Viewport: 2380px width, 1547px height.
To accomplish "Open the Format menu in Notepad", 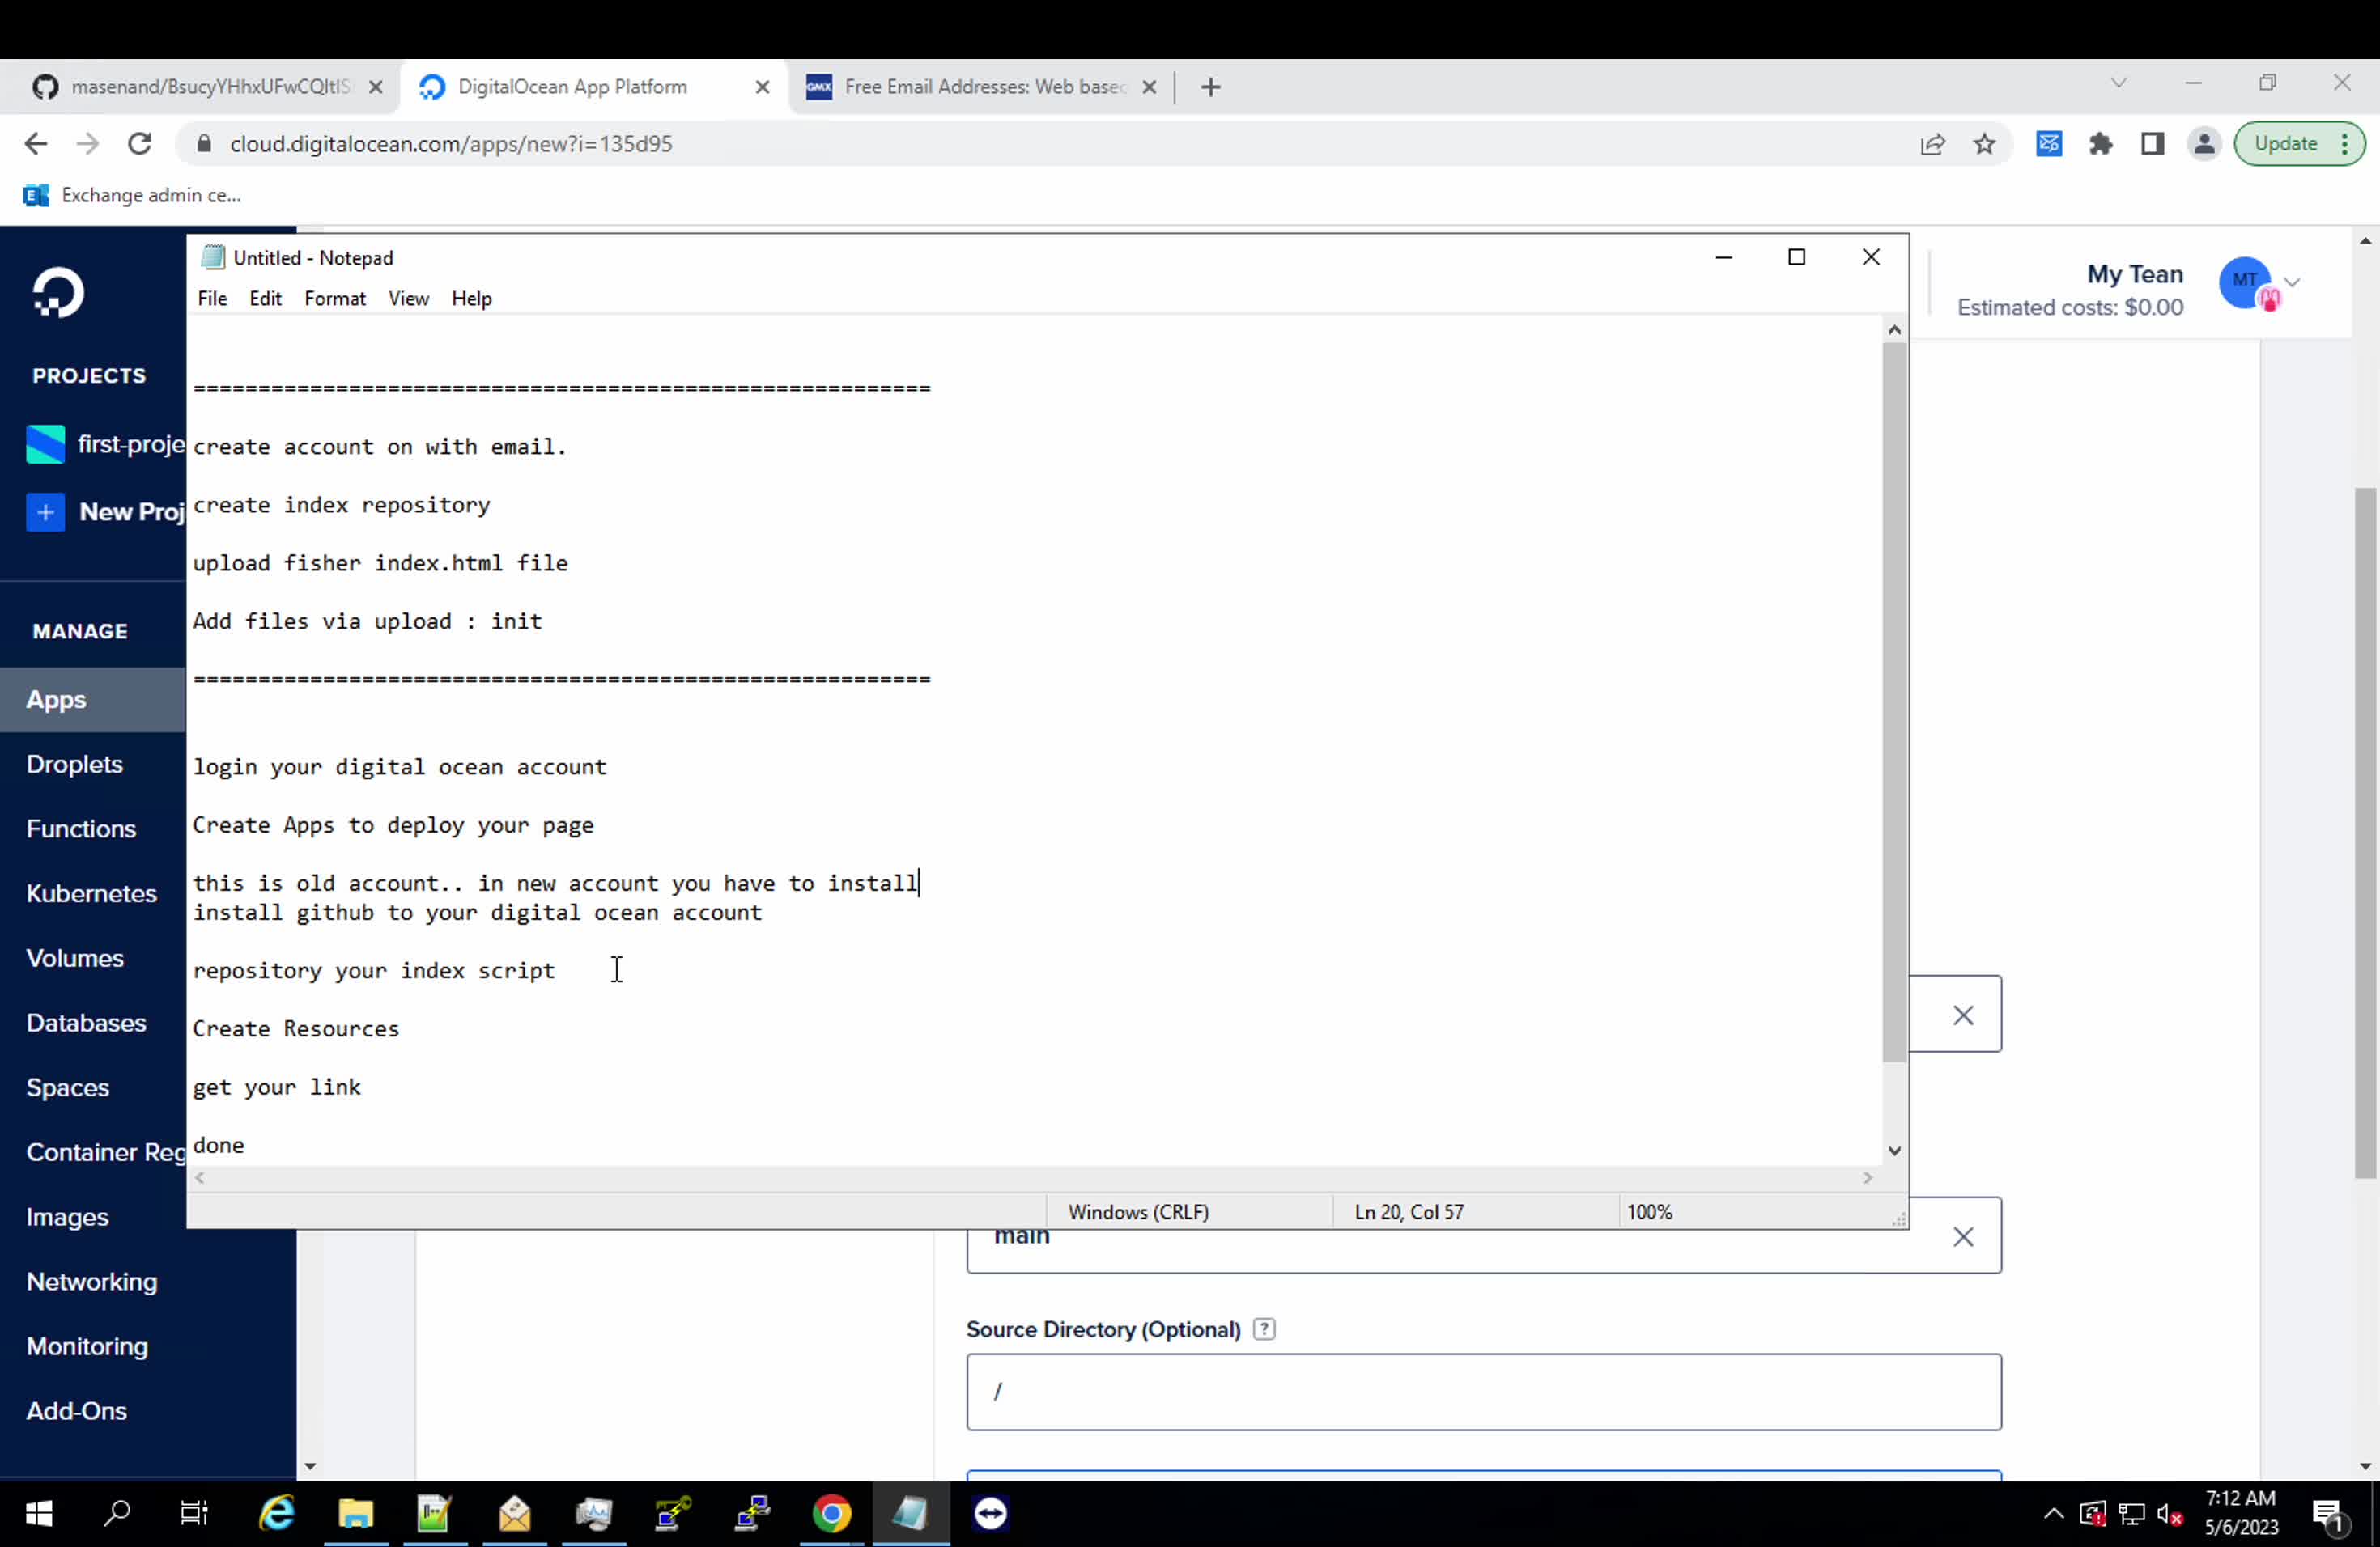I will click(334, 298).
